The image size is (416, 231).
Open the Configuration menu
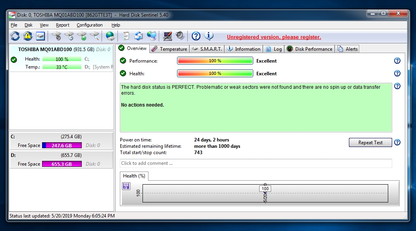click(90, 25)
